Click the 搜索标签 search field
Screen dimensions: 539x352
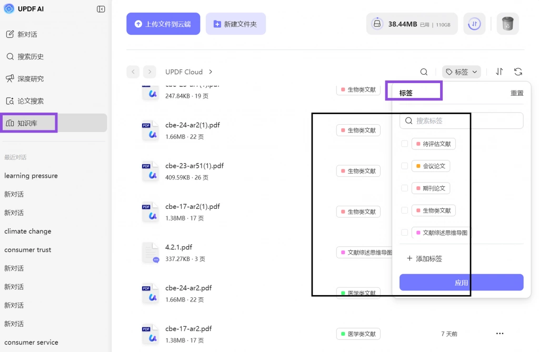click(461, 120)
